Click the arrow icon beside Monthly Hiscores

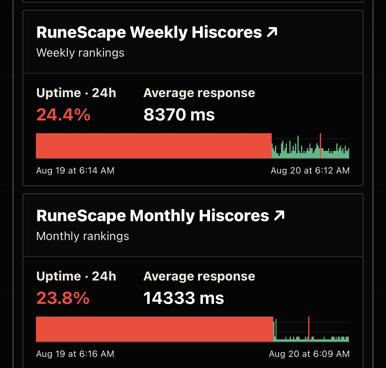(279, 215)
